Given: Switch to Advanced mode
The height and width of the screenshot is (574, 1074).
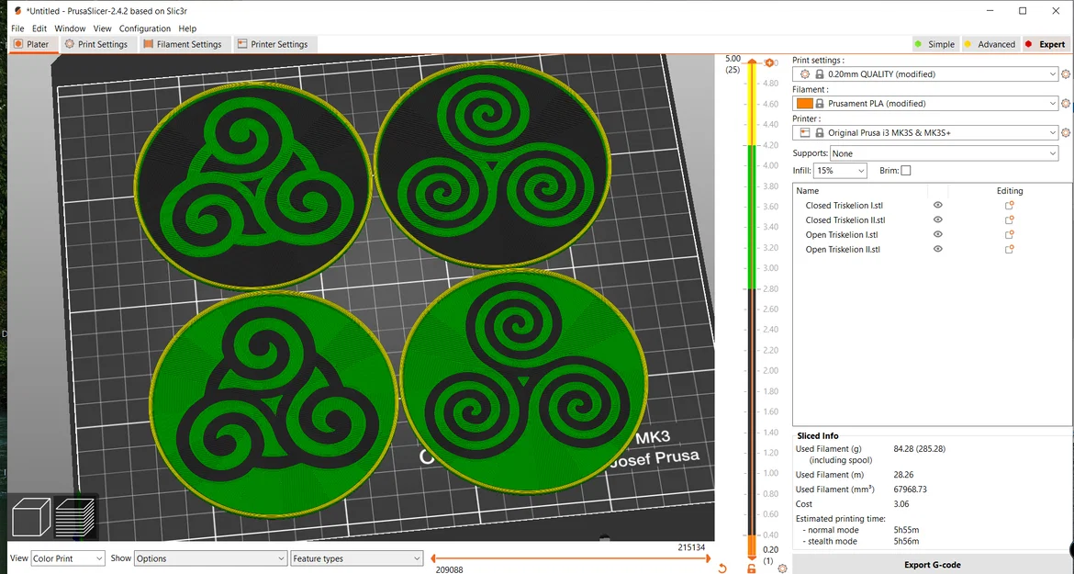Looking at the screenshot, I should (x=990, y=44).
